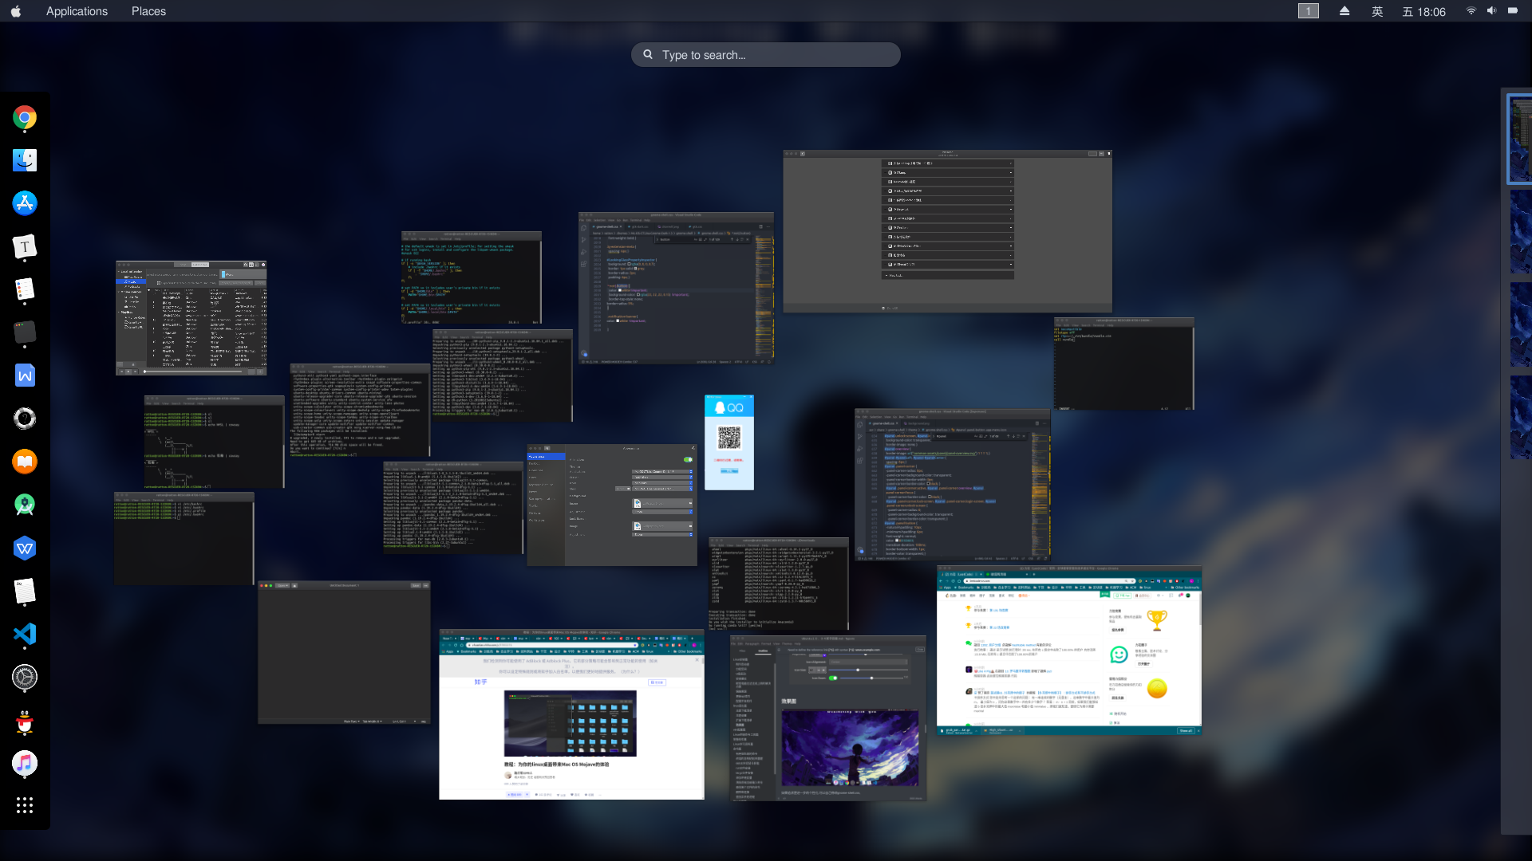This screenshot has height=861, width=1532.
Task: Open the Places menu
Action: [x=148, y=11]
